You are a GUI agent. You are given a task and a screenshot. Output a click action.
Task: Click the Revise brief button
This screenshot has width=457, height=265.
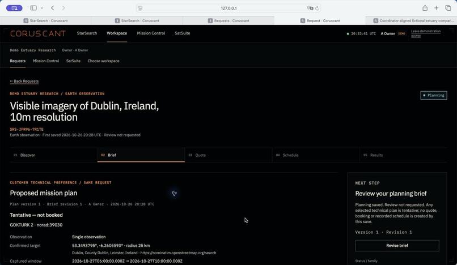pos(397,246)
